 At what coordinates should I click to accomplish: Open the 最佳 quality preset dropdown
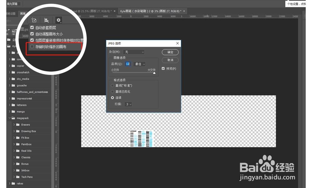(139, 64)
